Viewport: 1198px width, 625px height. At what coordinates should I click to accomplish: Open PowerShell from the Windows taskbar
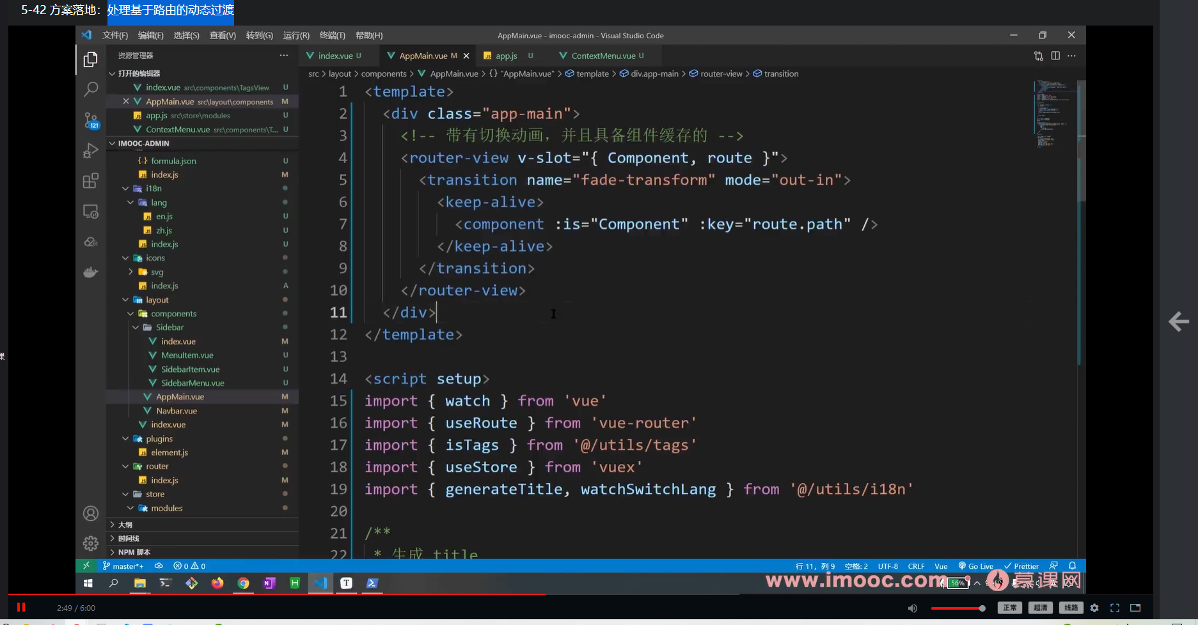372,583
